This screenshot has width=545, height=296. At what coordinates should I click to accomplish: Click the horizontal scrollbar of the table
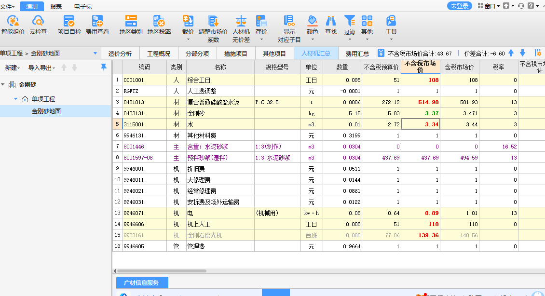pos(162,271)
